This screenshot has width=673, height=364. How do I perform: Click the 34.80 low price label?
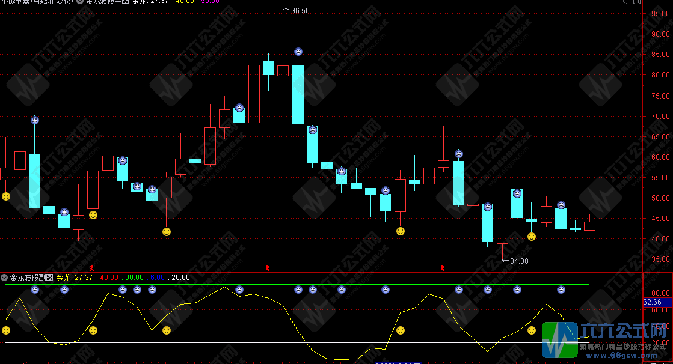coord(518,261)
